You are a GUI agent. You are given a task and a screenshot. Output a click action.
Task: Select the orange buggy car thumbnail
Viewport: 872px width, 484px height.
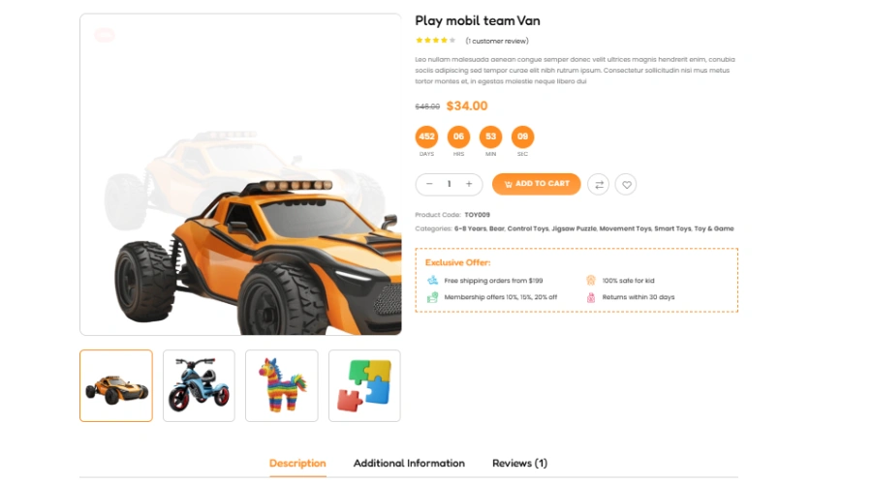(x=115, y=385)
